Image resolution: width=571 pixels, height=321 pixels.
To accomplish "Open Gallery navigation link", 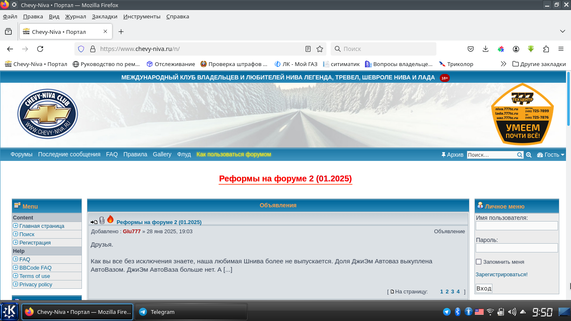I will click(x=162, y=154).
